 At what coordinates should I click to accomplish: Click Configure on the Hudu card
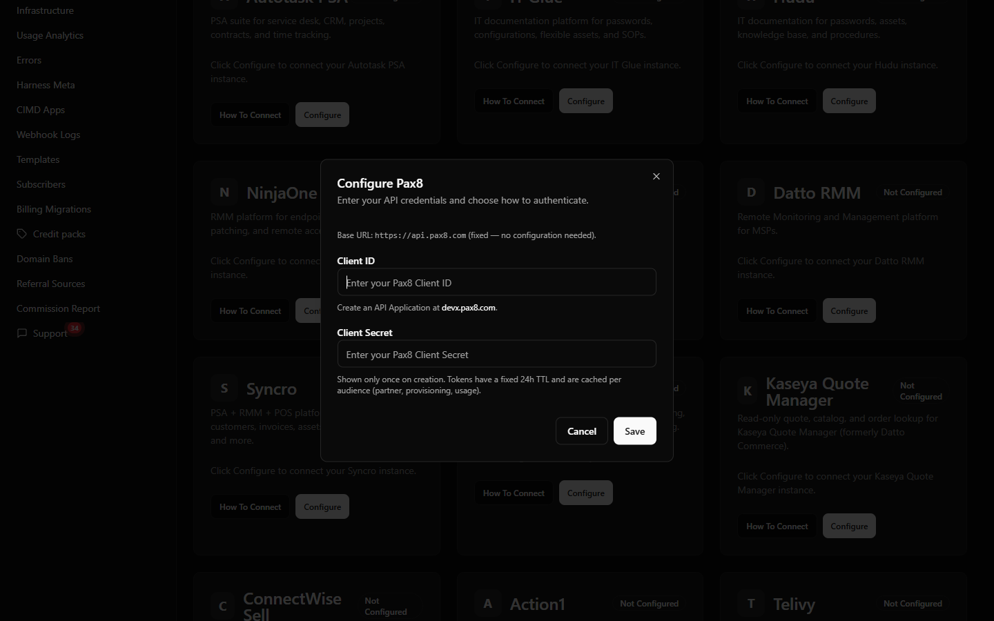(849, 101)
